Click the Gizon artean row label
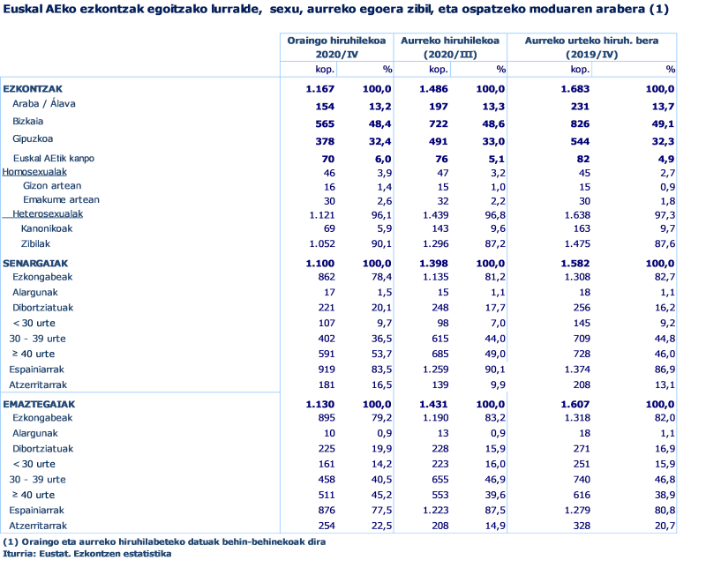This screenshot has width=706, height=575. coord(52,186)
